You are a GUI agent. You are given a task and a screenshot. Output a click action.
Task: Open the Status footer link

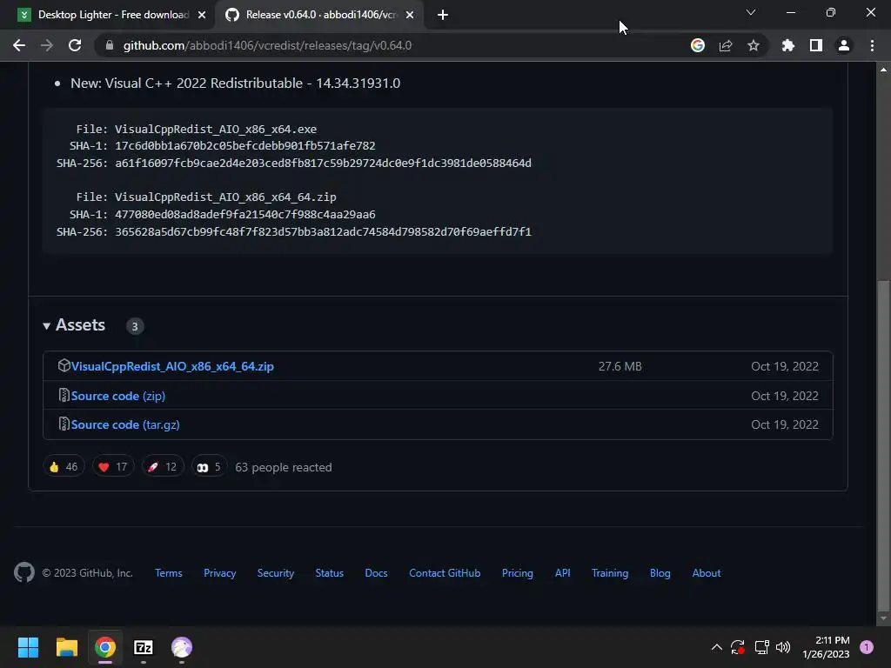click(330, 573)
